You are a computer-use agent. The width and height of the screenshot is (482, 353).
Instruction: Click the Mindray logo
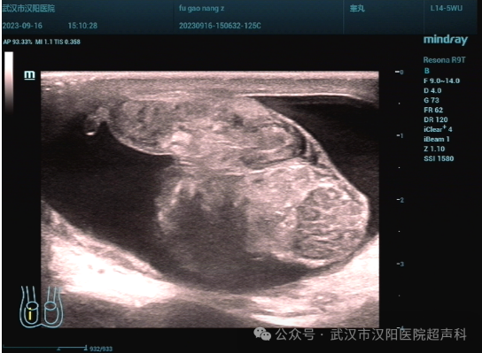click(x=446, y=40)
